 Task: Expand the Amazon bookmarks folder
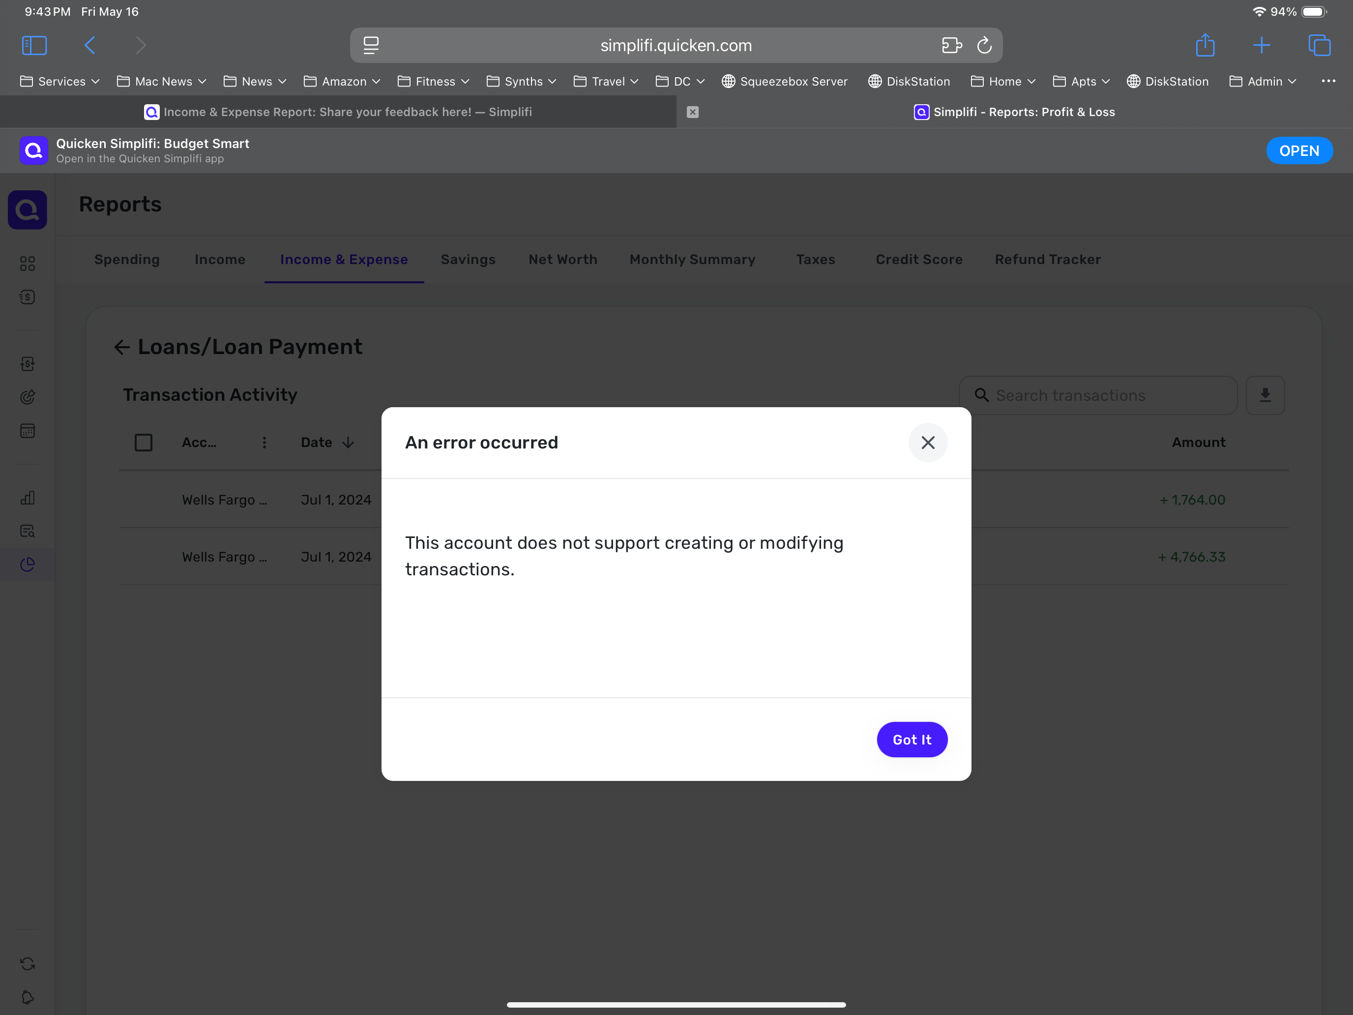pyautogui.click(x=342, y=81)
